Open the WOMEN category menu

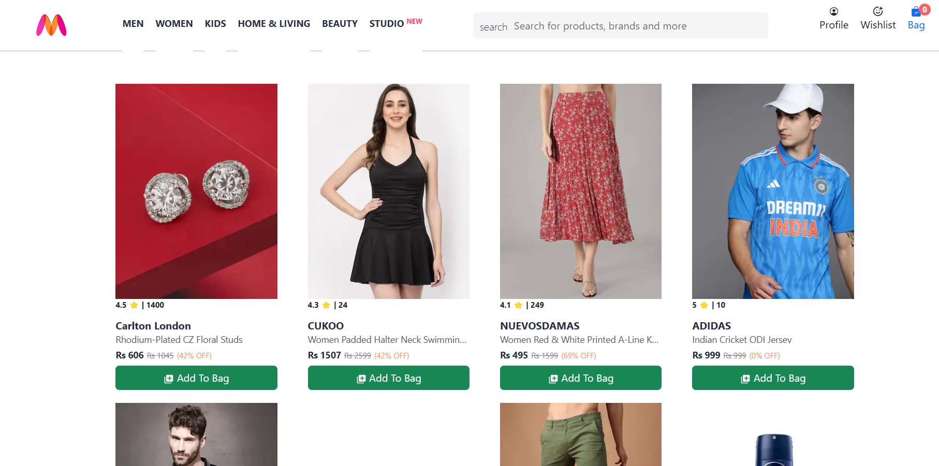point(174,23)
